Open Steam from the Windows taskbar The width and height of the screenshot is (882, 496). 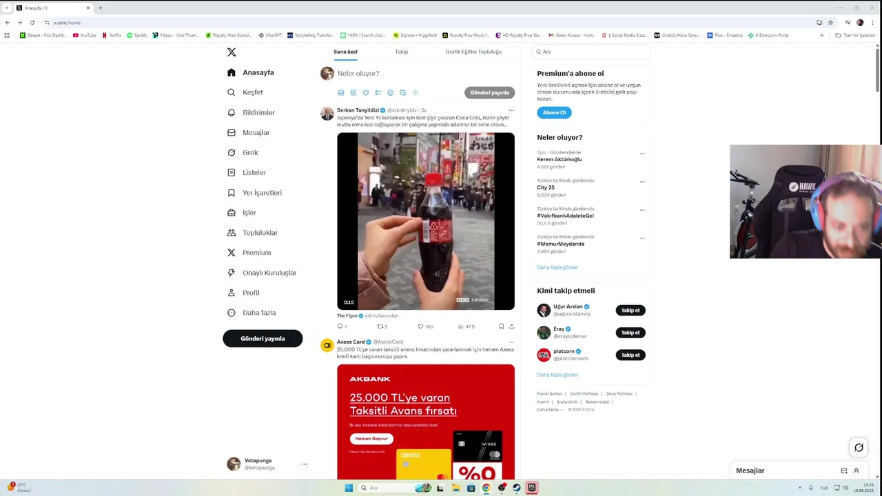point(516,488)
